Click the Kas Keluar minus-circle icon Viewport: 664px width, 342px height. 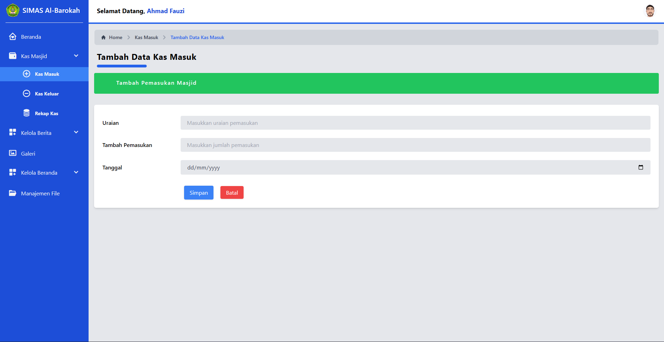coord(27,93)
